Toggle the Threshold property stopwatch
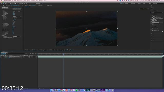Viewport: 164px width, 92px height. pyautogui.click(x=4, y=24)
